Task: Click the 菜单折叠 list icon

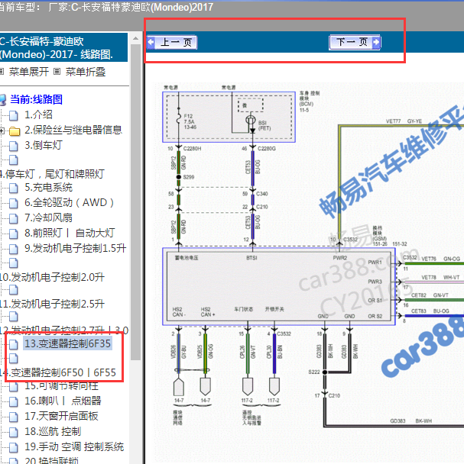Action: (x=57, y=72)
